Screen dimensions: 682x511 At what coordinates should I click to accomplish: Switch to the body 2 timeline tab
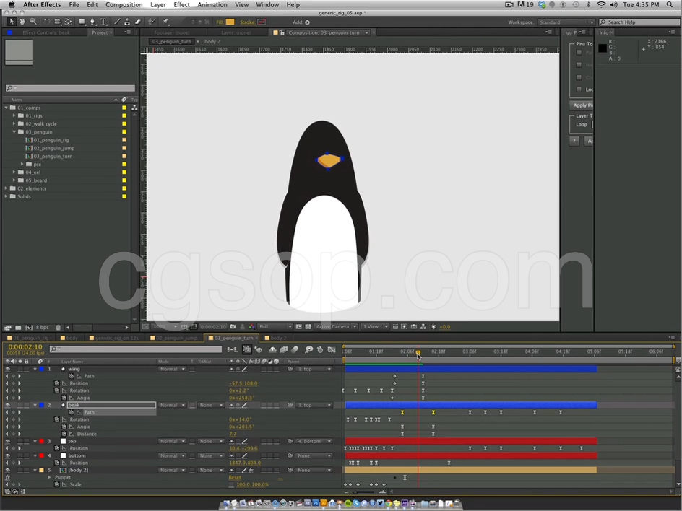(x=276, y=338)
